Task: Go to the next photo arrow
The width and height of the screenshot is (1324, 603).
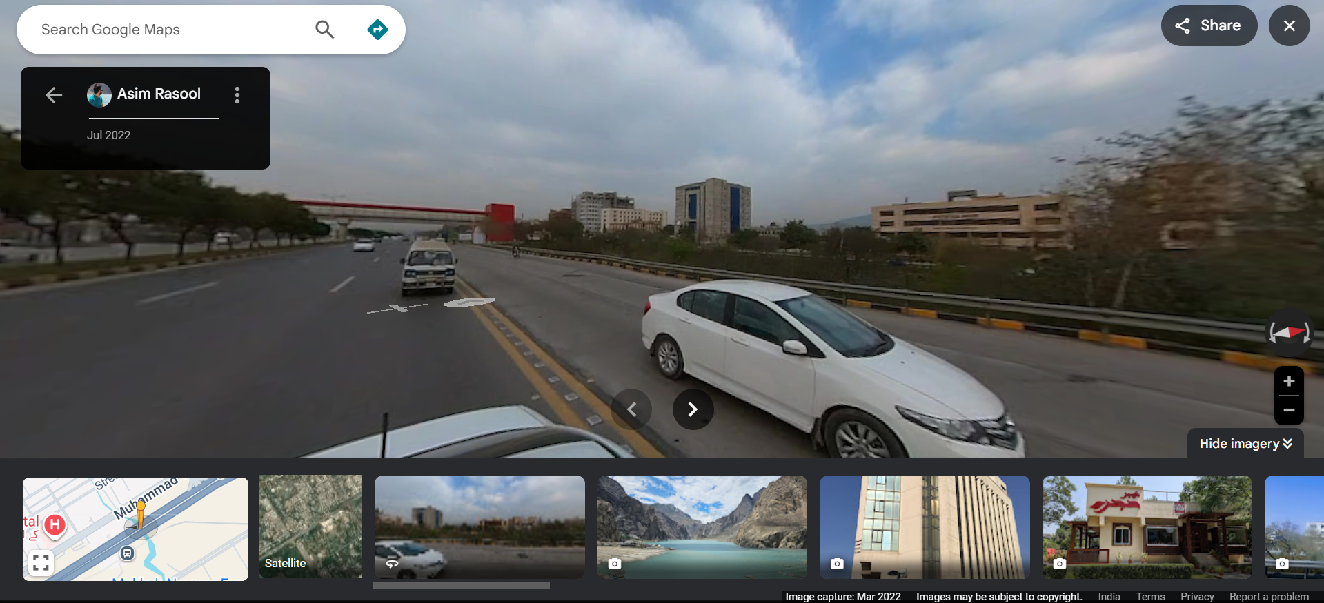Action: tap(693, 409)
